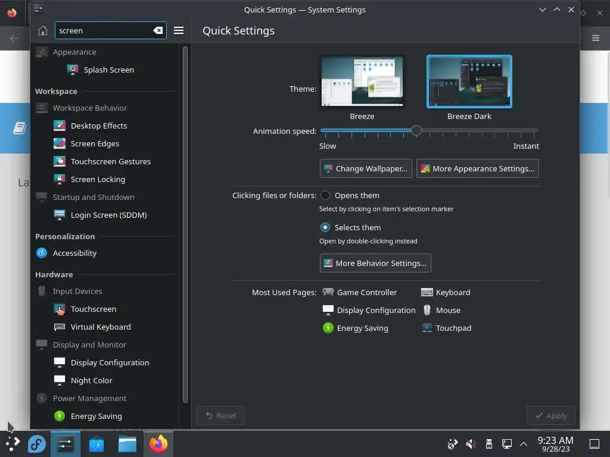Open Screen Edges settings

pos(104,144)
